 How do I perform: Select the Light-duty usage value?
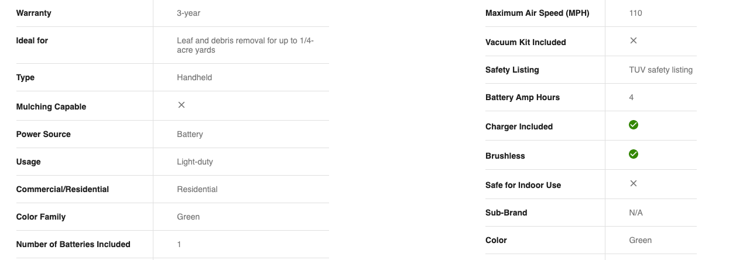tap(195, 162)
